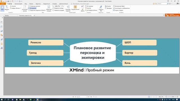Click zoom out minus button in status bar
Image resolution: width=180 pixels, height=101 pixels.
(x=166, y=97)
